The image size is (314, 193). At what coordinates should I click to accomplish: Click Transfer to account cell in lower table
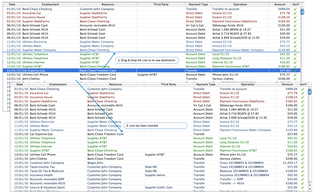click(233, 89)
